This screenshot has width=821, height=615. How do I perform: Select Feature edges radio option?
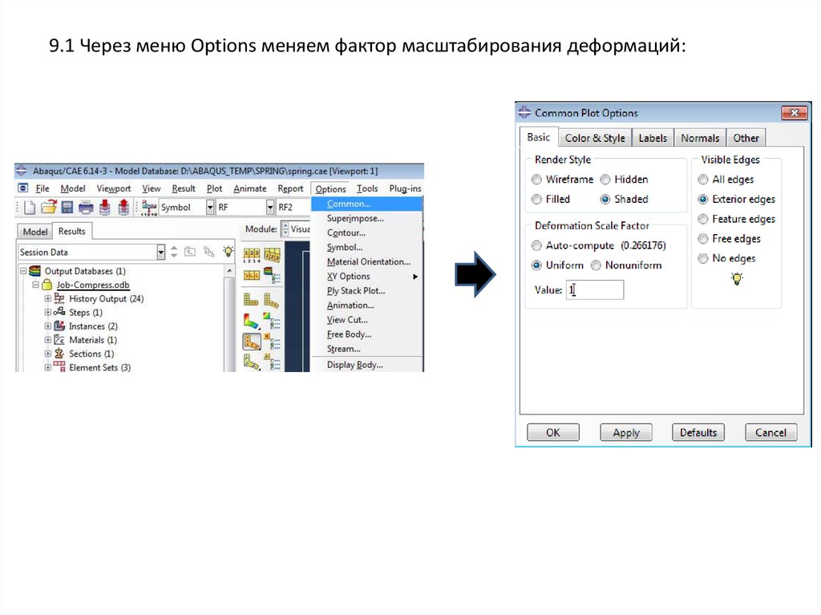pyautogui.click(x=703, y=220)
